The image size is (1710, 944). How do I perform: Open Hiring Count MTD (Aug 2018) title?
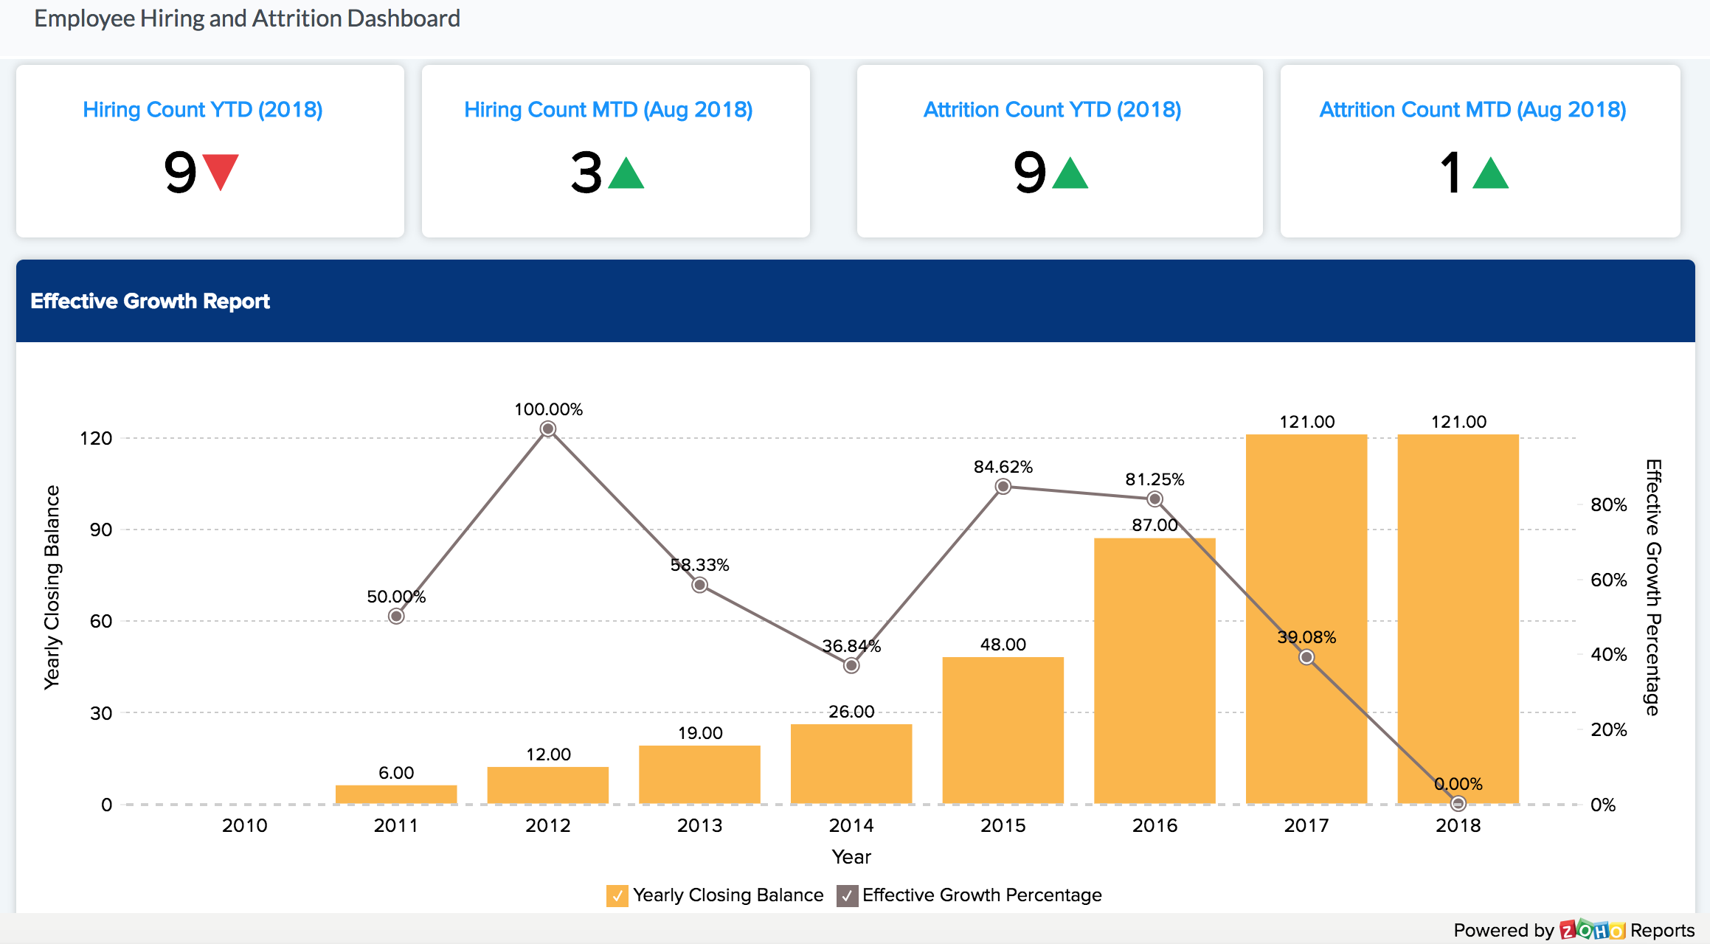(608, 110)
